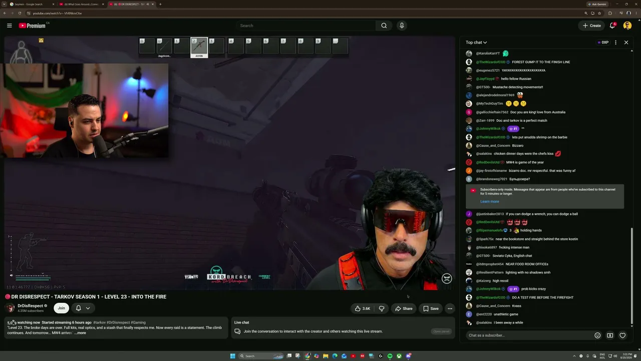The width and height of the screenshot is (641, 361).
Task: Dislike this video
Action: pos(382,308)
